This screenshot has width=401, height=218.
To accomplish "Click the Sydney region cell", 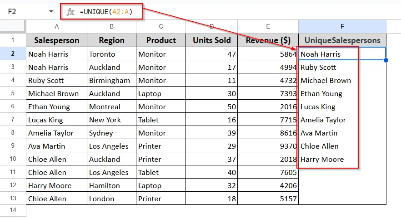I will pos(111,133).
